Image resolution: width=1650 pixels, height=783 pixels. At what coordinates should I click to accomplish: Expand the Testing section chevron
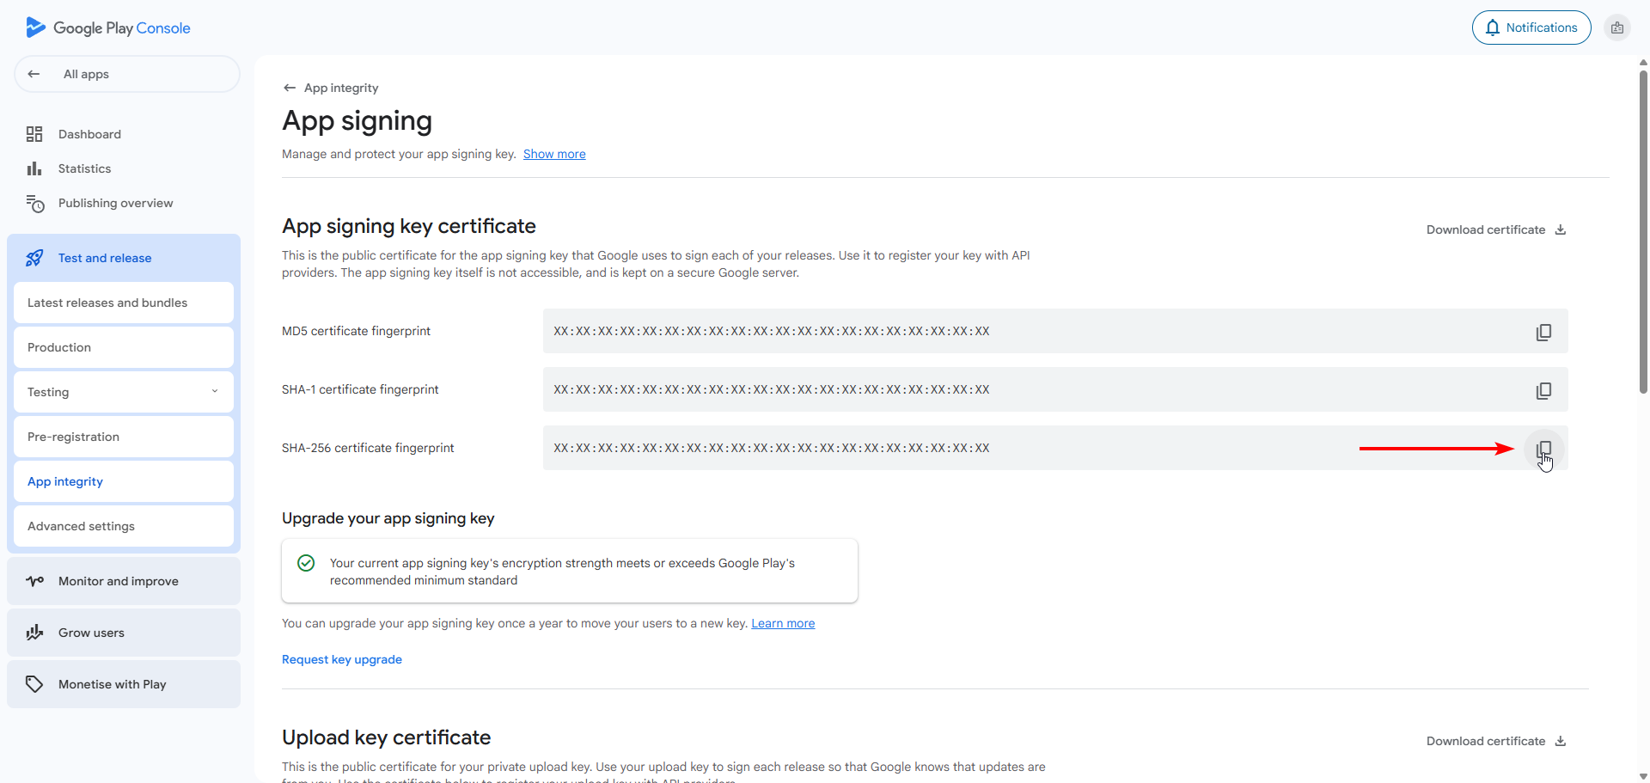click(214, 391)
